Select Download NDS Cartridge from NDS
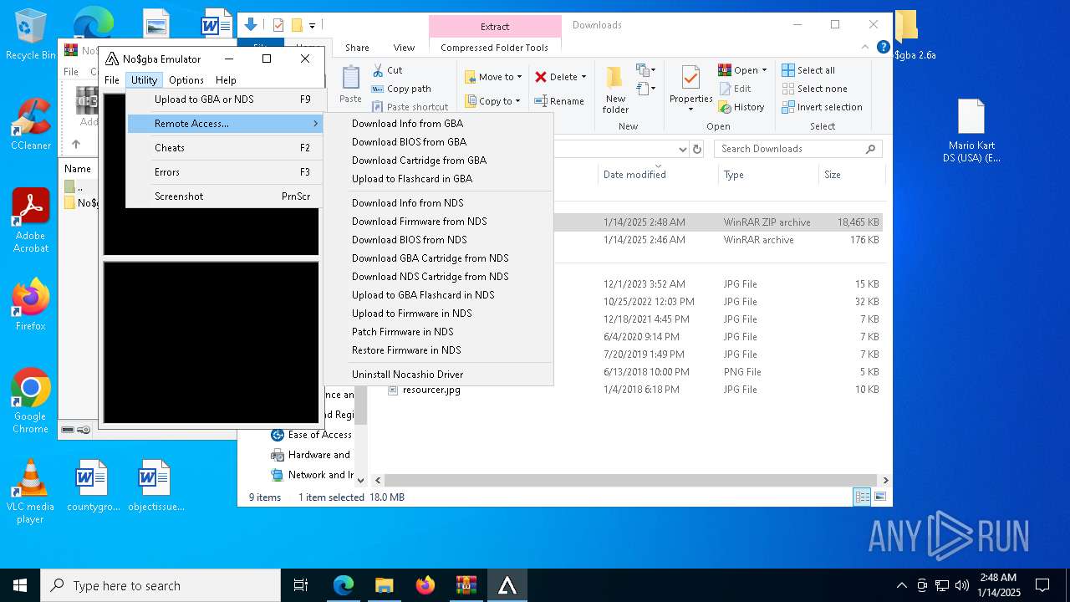The height and width of the screenshot is (602, 1070). 439,277
